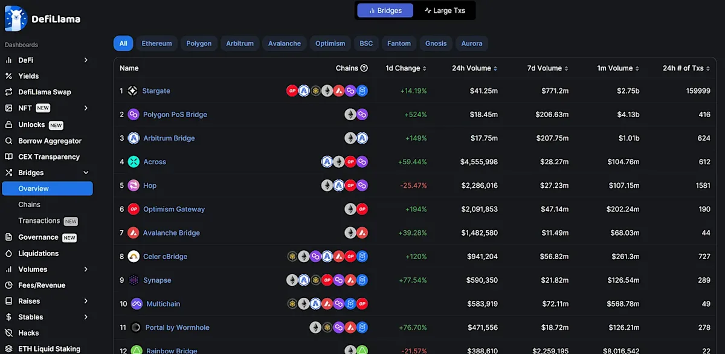This screenshot has height=354, width=725.
Task: Filter bridges by BSC
Action: click(366, 43)
